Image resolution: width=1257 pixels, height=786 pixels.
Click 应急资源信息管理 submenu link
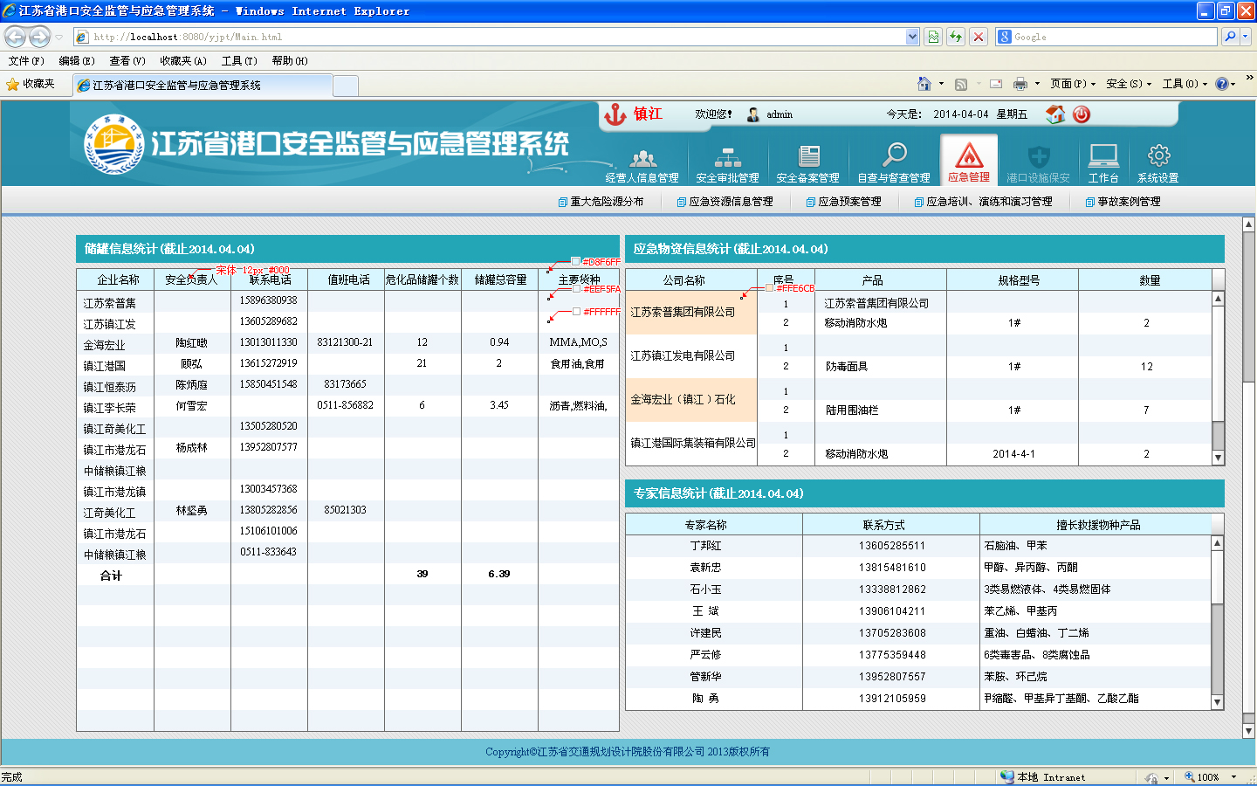point(730,202)
